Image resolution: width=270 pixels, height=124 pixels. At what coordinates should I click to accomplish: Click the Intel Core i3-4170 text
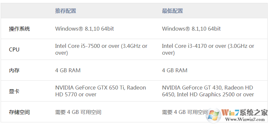point(184,46)
